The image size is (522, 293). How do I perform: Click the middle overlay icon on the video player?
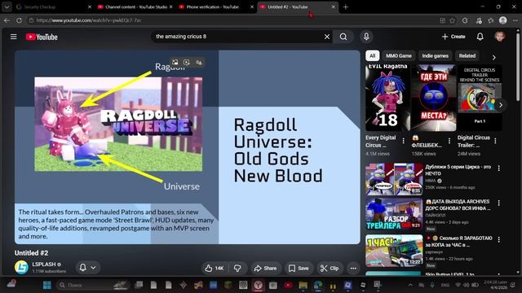pyautogui.click(x=187, y=63)
